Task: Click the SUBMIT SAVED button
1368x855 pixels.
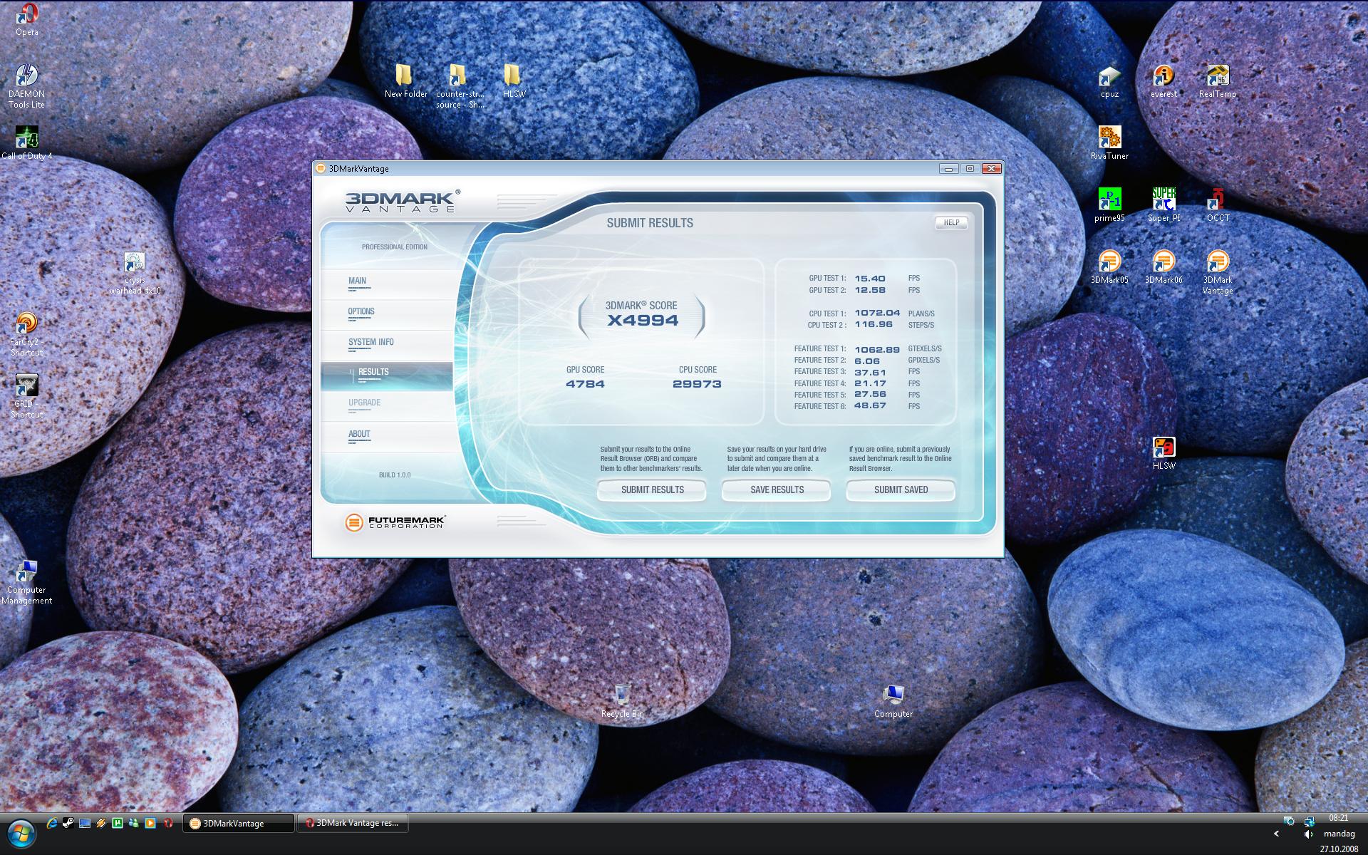Action: [x=901, y=489]
